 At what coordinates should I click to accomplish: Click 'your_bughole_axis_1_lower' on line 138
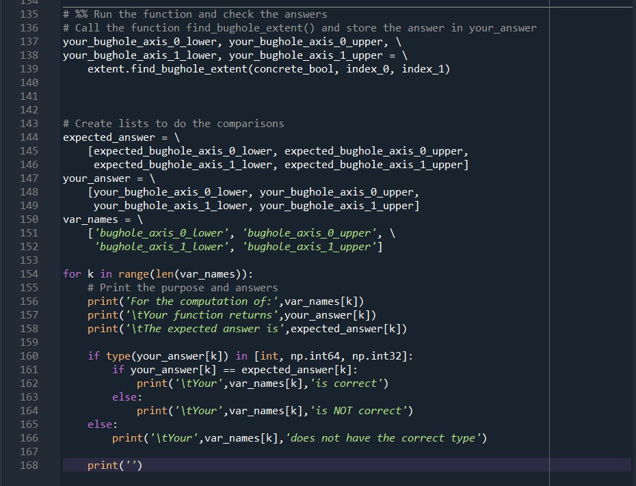point(140,55)
